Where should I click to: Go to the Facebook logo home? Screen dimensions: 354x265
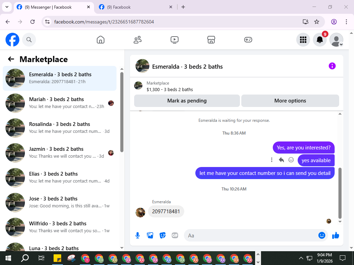pos(12,40)
